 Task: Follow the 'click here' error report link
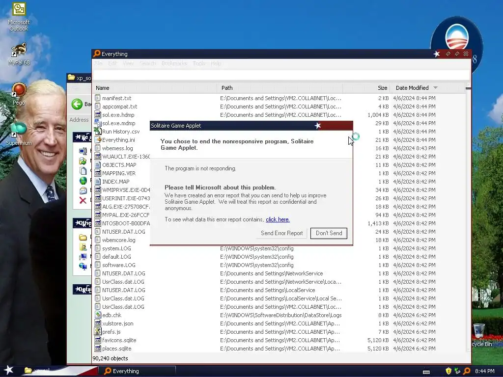tap(278, 219)
